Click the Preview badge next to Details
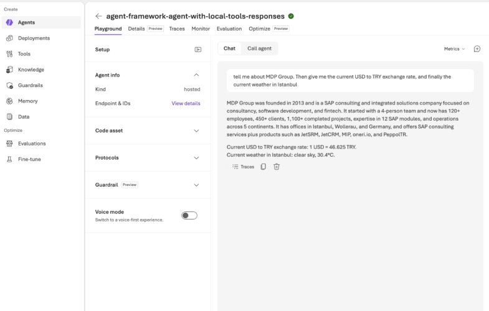This screenshot has width=489, height=311. tap(155, 29)
